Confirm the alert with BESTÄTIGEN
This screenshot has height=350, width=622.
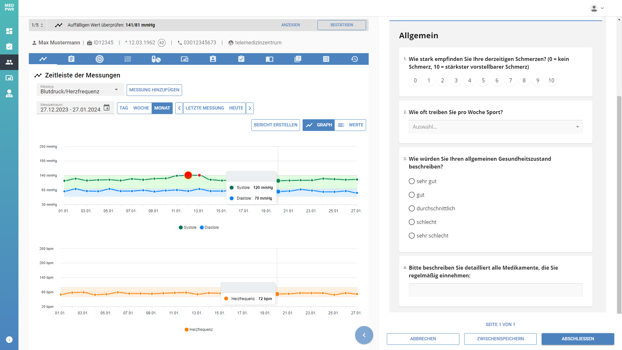(x=342, y=25)
